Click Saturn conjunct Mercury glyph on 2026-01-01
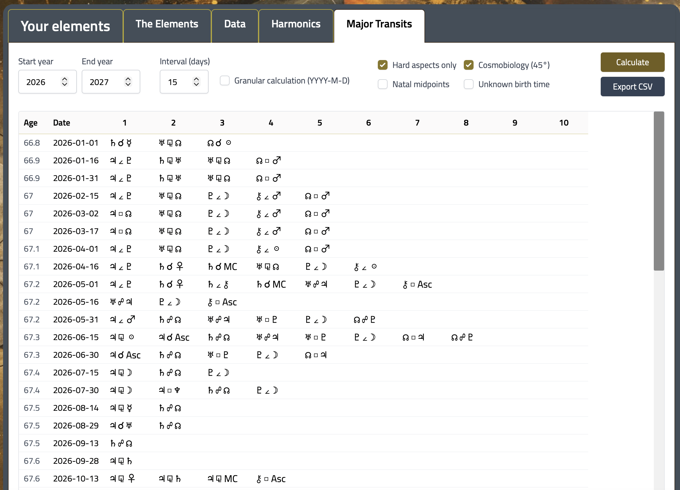Viewport: 680px width, 490px height. pos(121,143)
